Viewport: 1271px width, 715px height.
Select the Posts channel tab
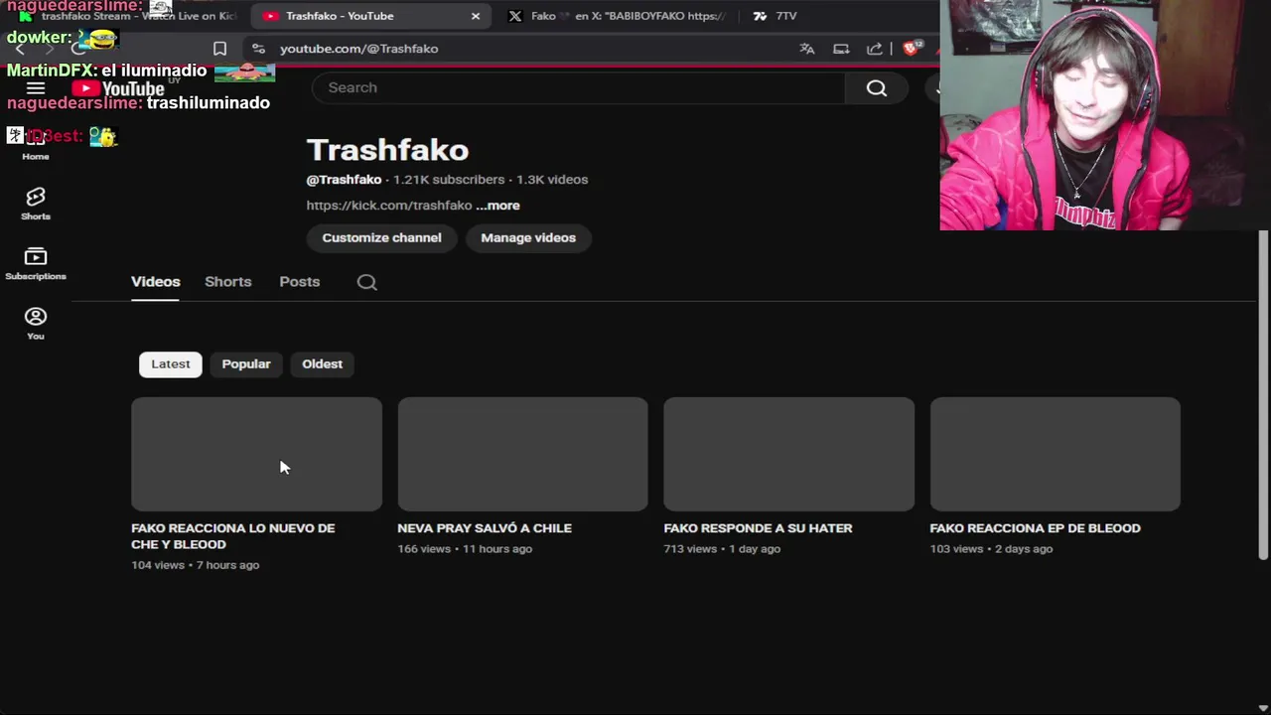[x=300, y=282]
